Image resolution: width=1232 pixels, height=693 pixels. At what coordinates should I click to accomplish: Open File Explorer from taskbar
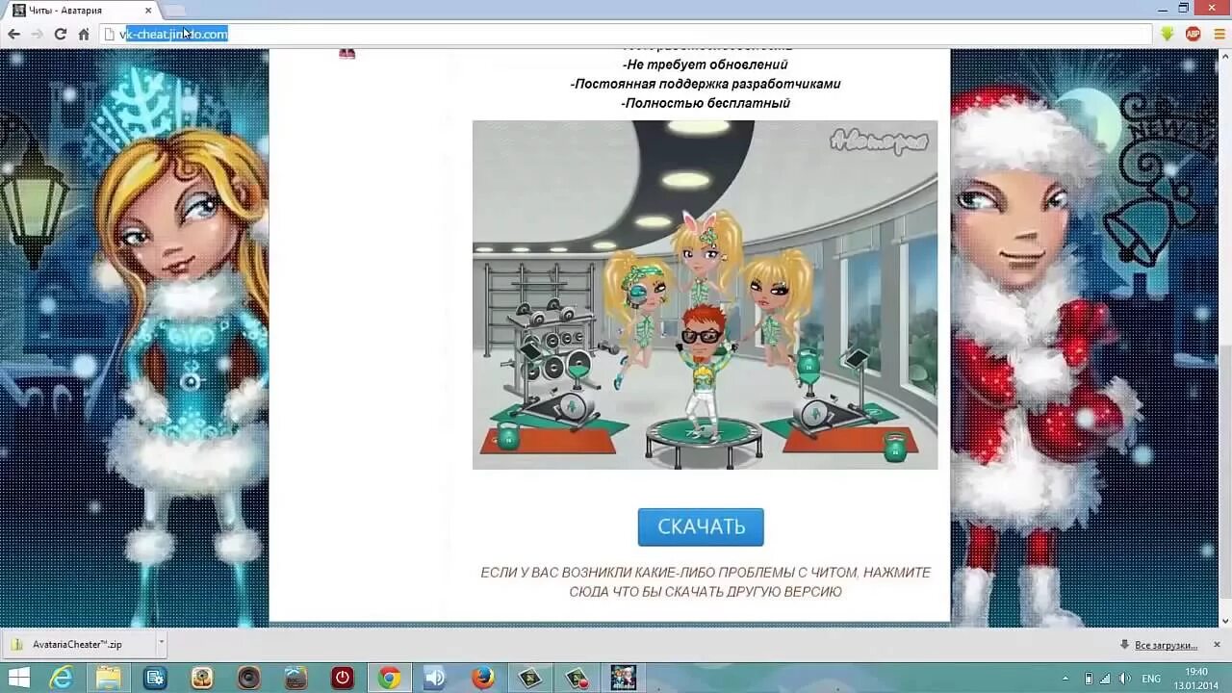pyautogui.click(x=108, y=678)
